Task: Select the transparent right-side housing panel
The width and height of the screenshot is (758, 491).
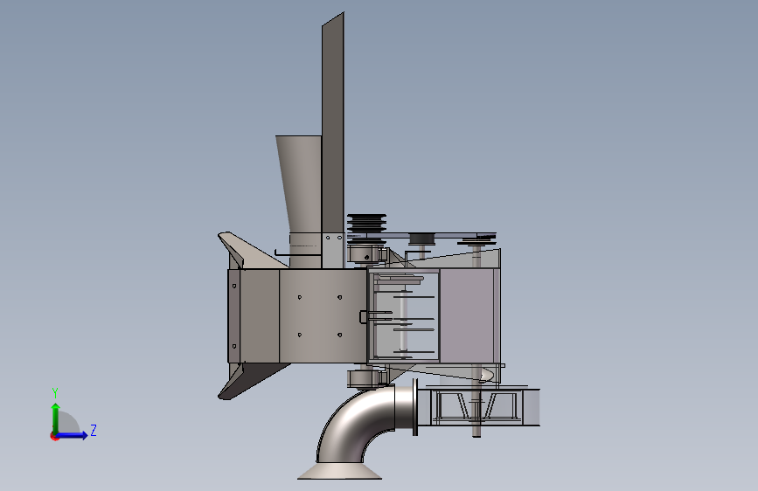Action: click(x=467, y=316)
